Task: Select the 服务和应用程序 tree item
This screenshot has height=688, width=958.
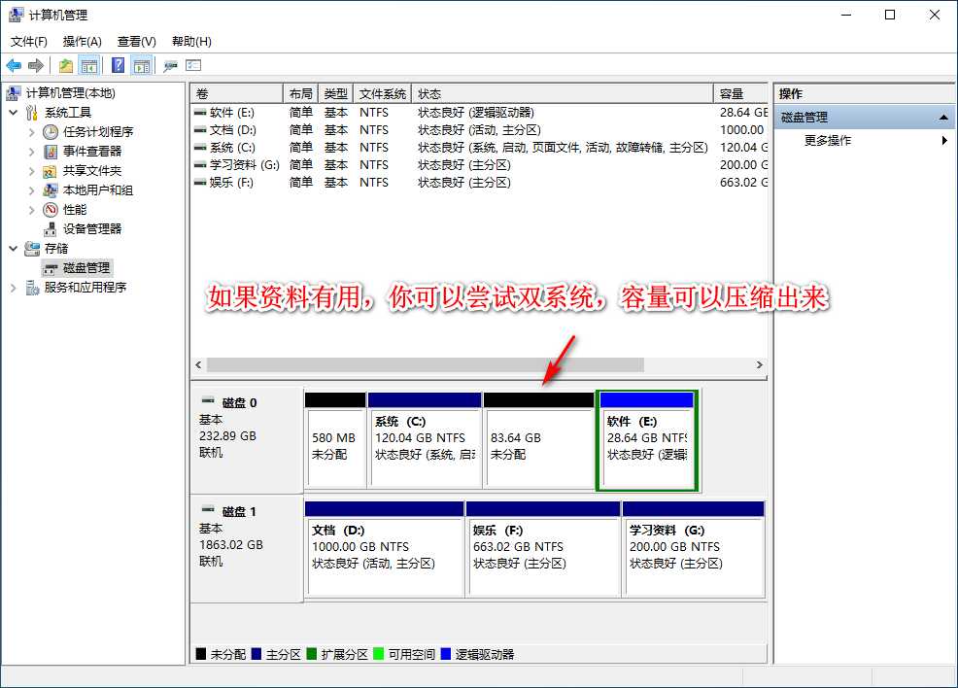Action: point(76,288)
